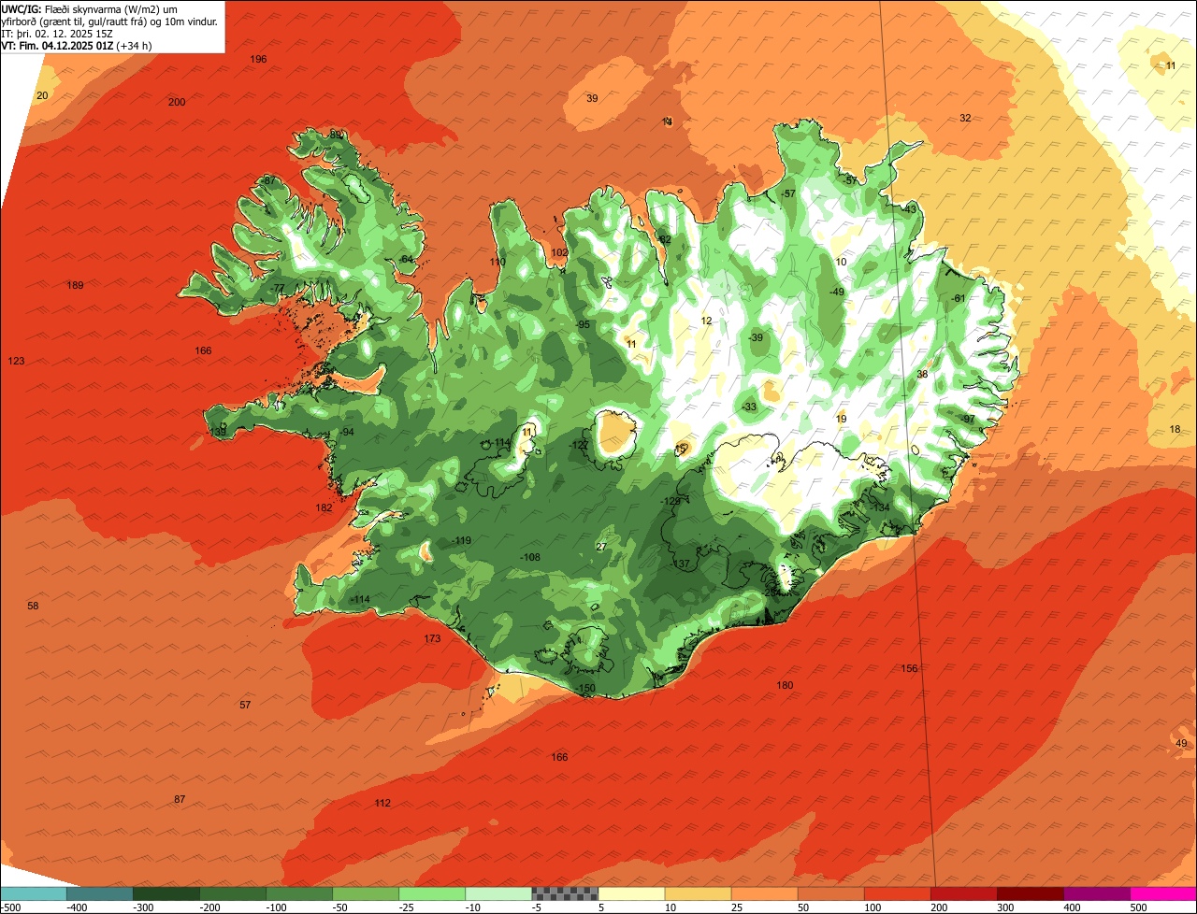Select the orange legend swatch between 50 and 100
The height and width of the screenshot is (914, 1197).
point(831,893)
